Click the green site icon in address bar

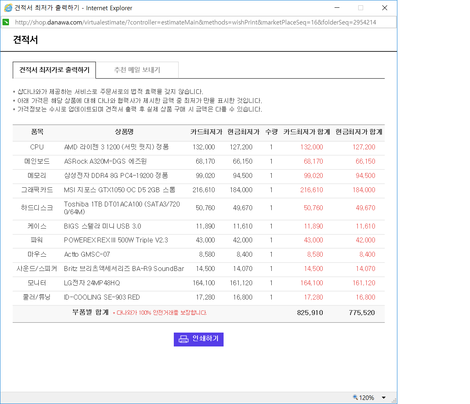[x=6, y=22]
